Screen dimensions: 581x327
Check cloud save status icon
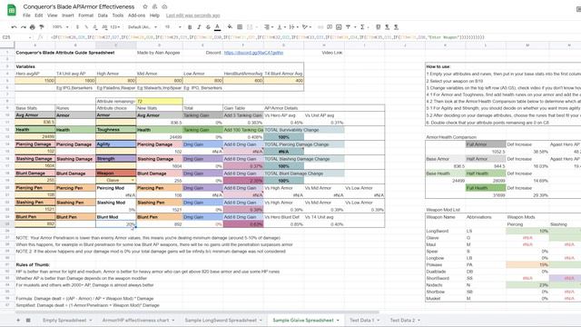pos(164,6)
